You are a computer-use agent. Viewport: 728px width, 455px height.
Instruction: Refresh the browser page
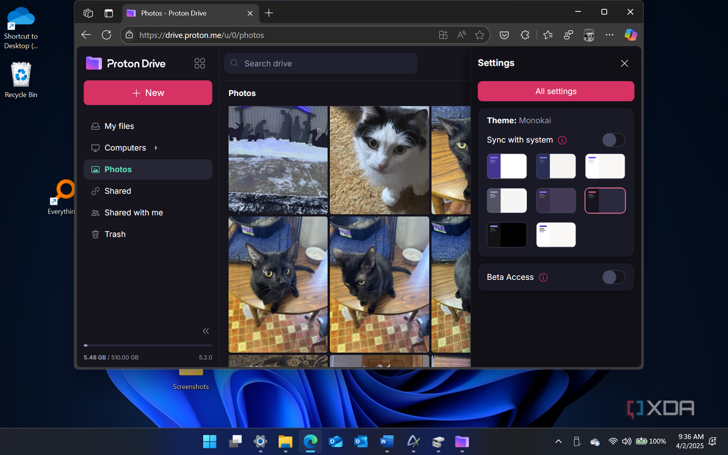[107, 35]
